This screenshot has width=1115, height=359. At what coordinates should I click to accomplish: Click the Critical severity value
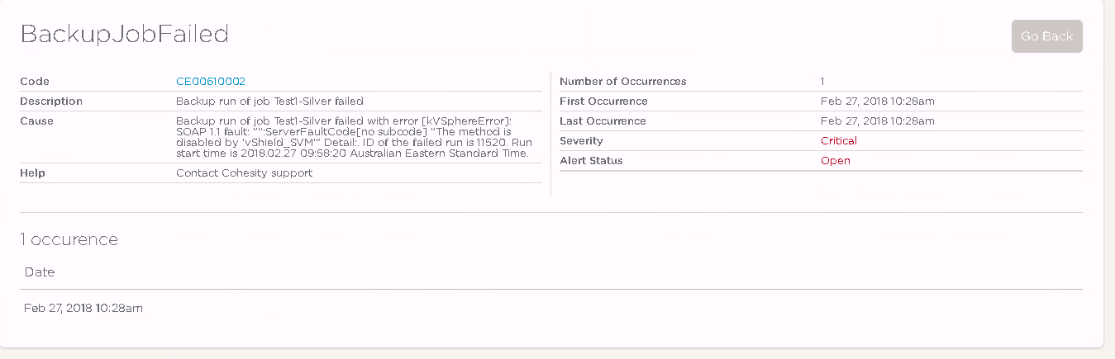(x=839, y=140)
